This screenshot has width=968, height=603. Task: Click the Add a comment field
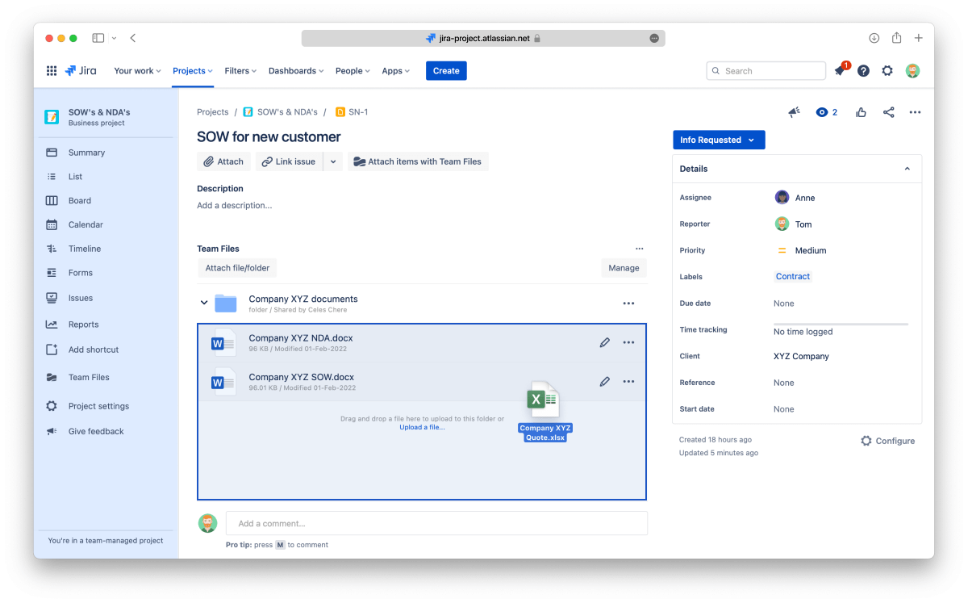pos(436,523)
